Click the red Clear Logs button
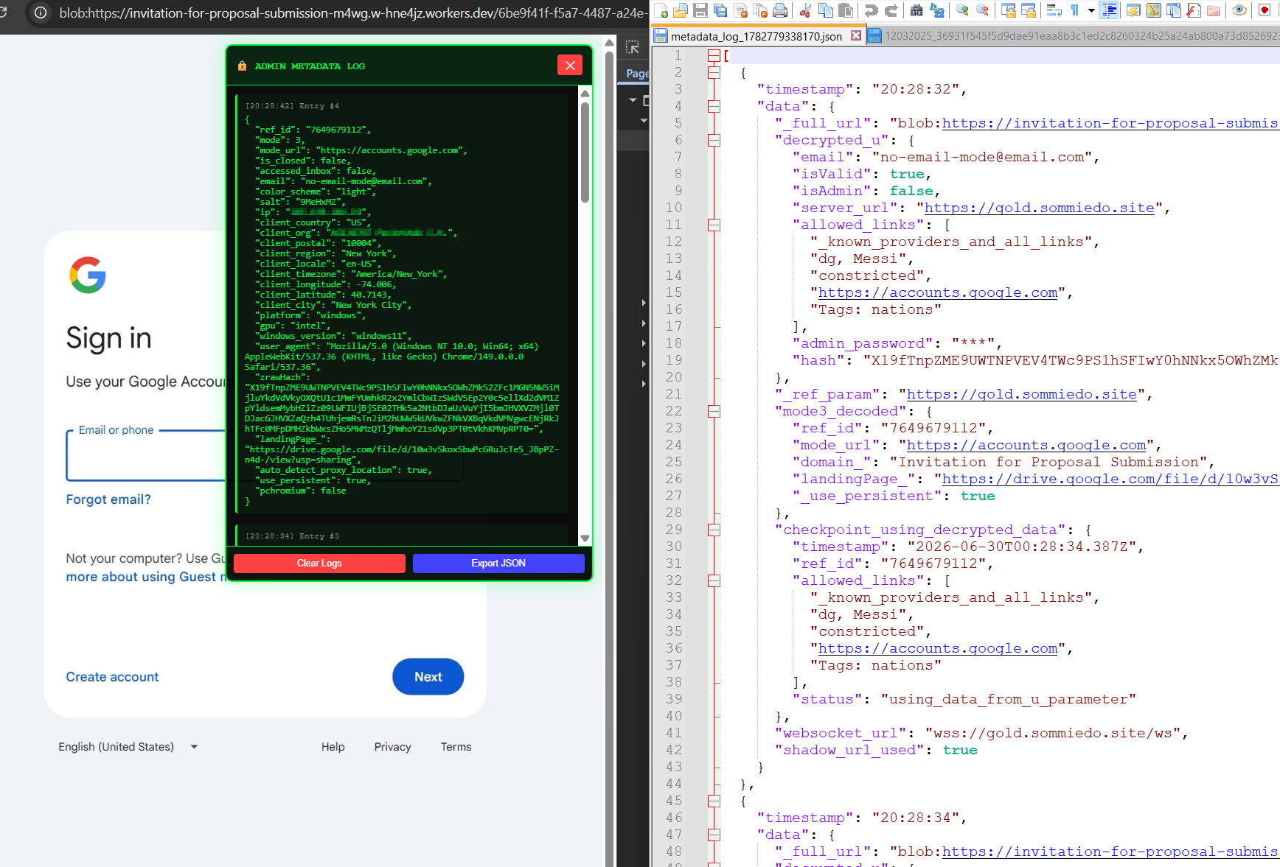Image resolution: width=1280 pixels, height=867 pixels. pyautogui.click(x=319, y=563)
